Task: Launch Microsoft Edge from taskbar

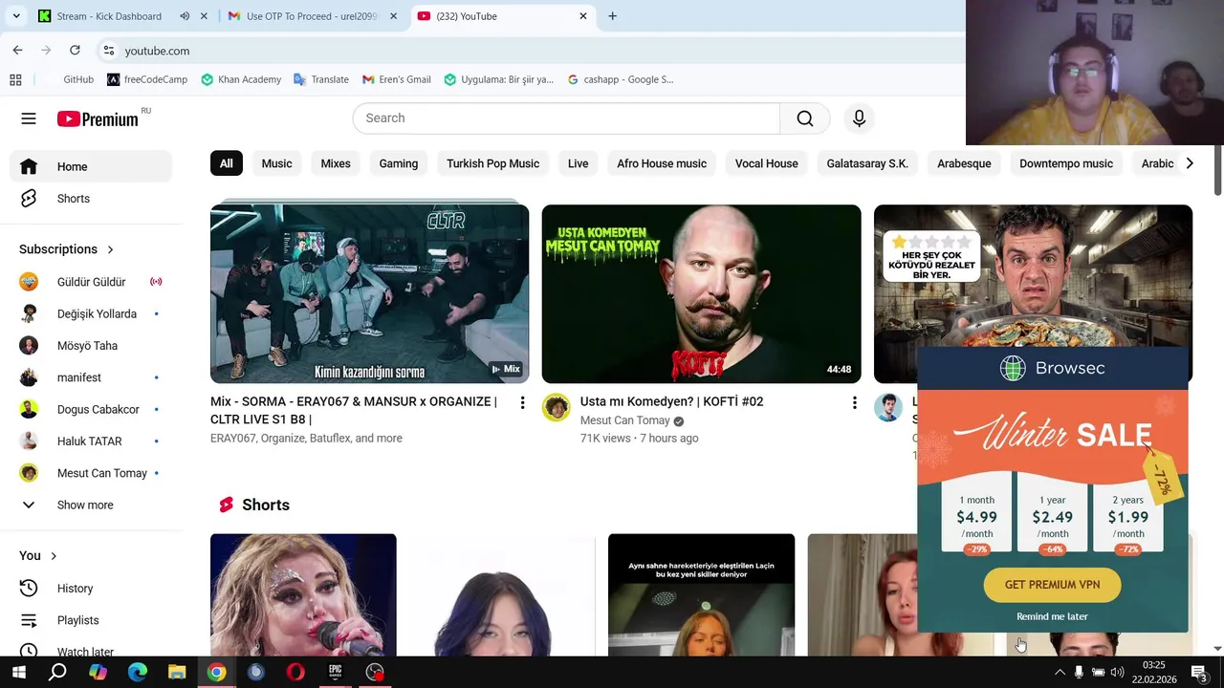Action: coord(138,672)
